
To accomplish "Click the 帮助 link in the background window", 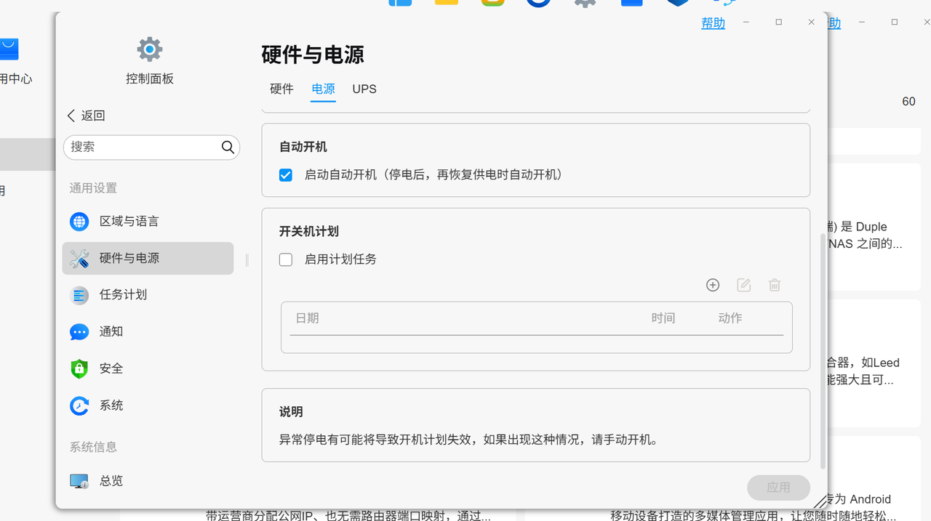I will 834,23.
